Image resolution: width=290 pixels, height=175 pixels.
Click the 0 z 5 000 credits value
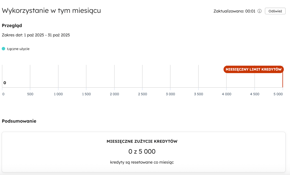[x=142, y=151]
